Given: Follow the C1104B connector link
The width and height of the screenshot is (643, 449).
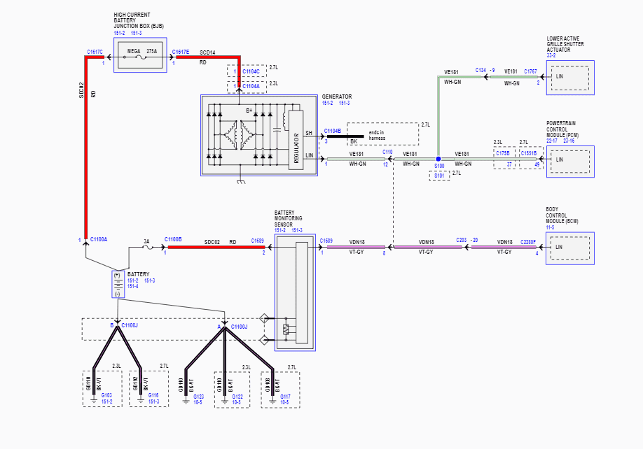Looking at the screenshot, I should pyautogui.click(x=333, y=131).
